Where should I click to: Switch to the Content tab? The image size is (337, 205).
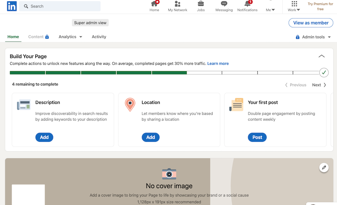click(38, 37)
